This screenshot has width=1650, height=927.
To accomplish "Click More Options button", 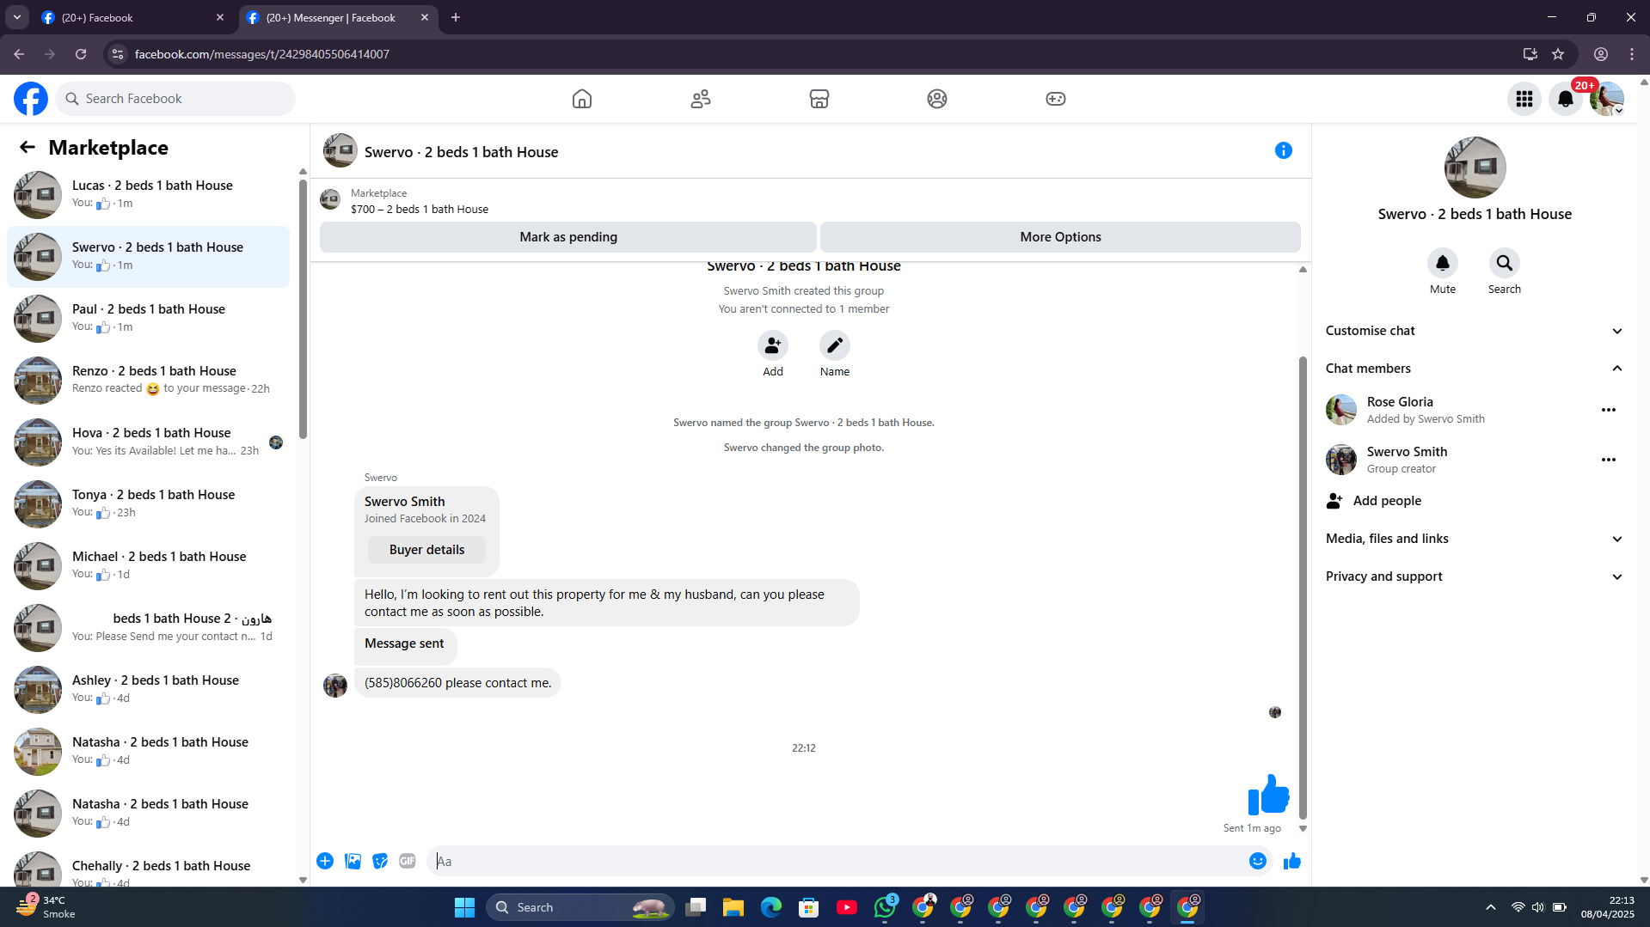I will pyautogui.click(x=1060, y=237).
